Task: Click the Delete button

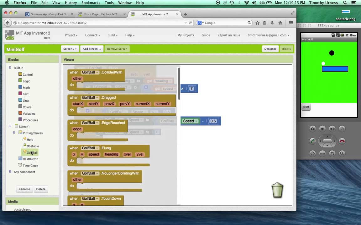Action: pos(41,189)
